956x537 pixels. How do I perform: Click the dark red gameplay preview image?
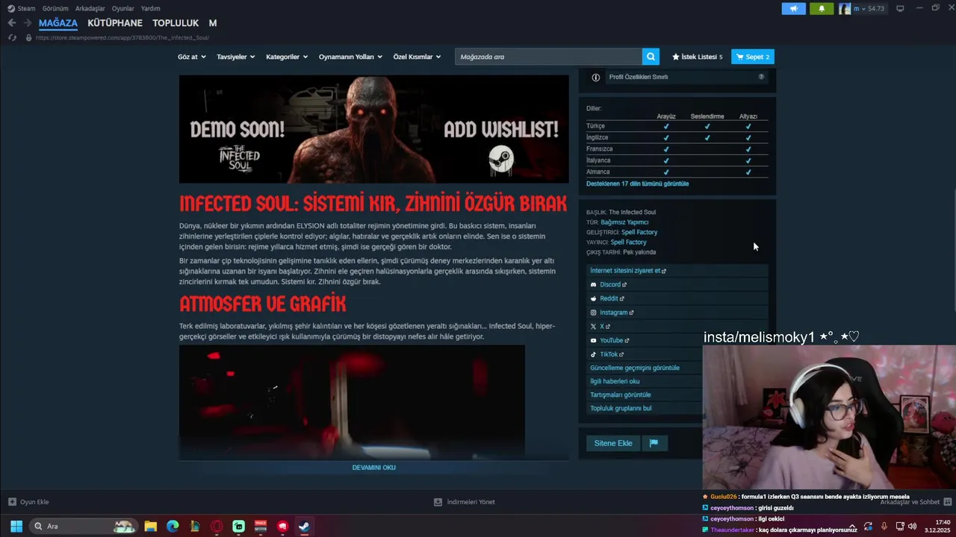[x=352, y=401]
